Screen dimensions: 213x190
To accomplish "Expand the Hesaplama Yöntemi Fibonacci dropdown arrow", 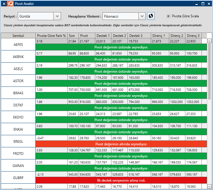I will tap(142, 16).
